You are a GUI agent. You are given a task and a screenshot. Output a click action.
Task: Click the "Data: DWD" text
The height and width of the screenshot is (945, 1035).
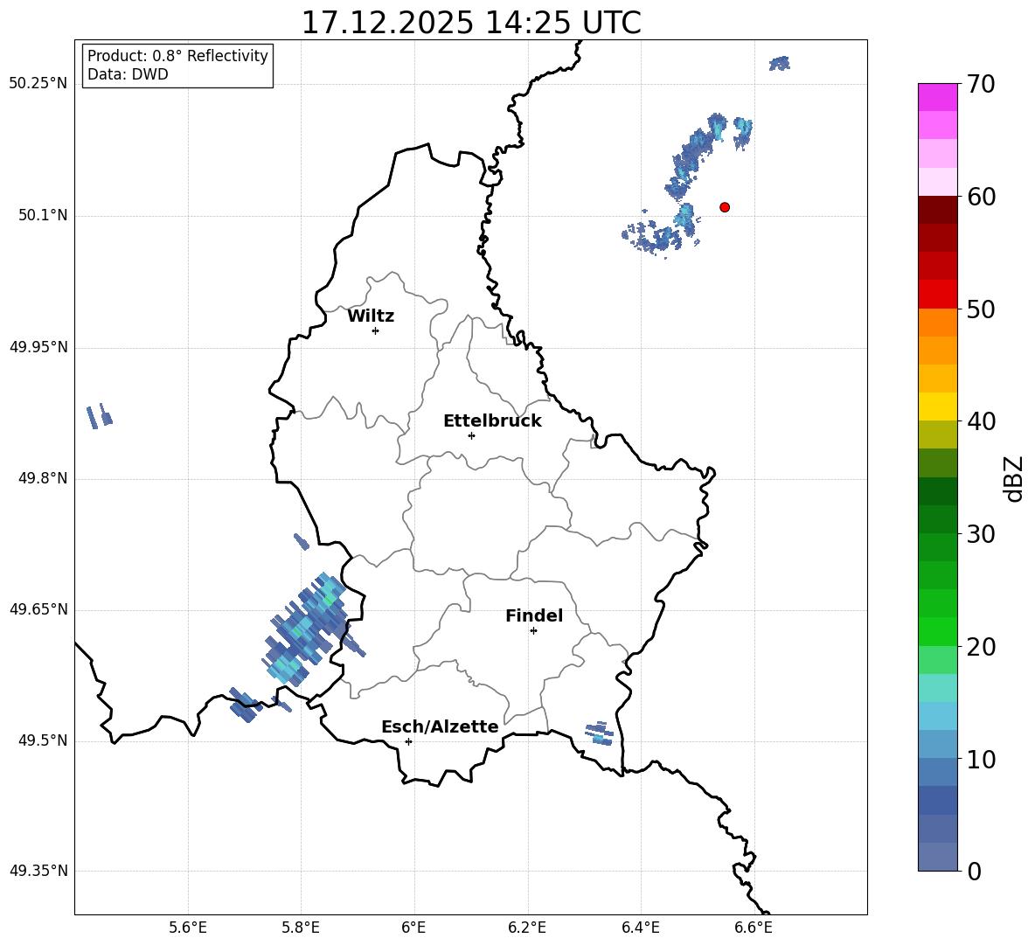(128, 74)
